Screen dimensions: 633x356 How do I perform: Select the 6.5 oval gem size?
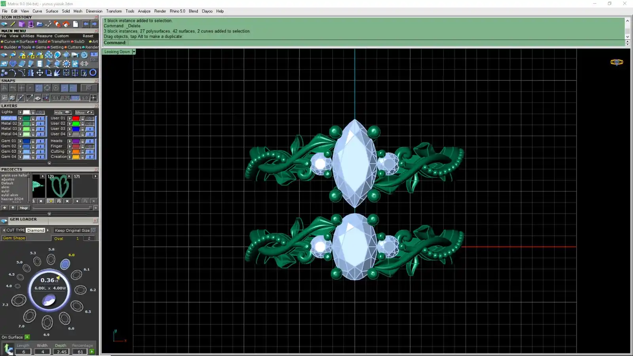77,306
